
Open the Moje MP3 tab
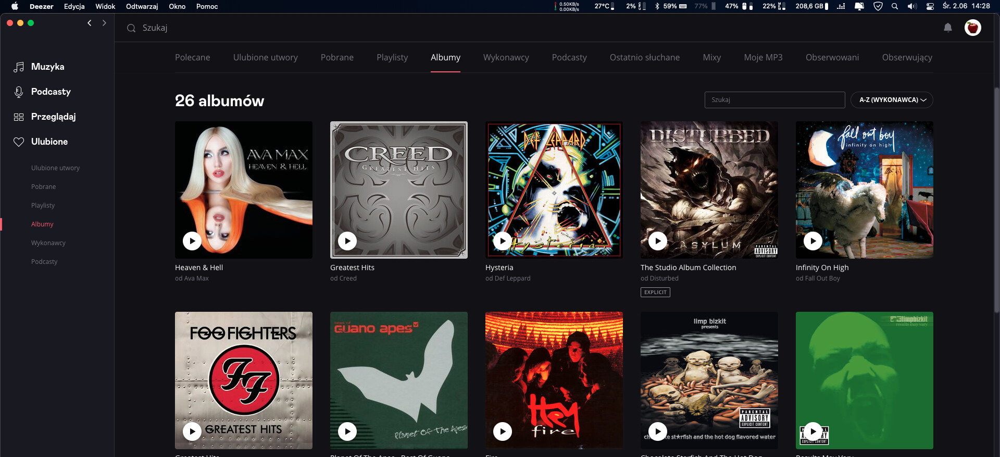[764, 57]
